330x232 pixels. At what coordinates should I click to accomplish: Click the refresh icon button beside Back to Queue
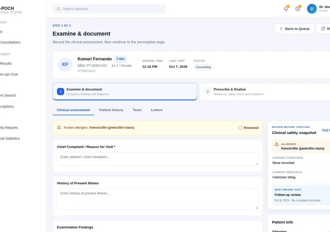pos(324,29)
